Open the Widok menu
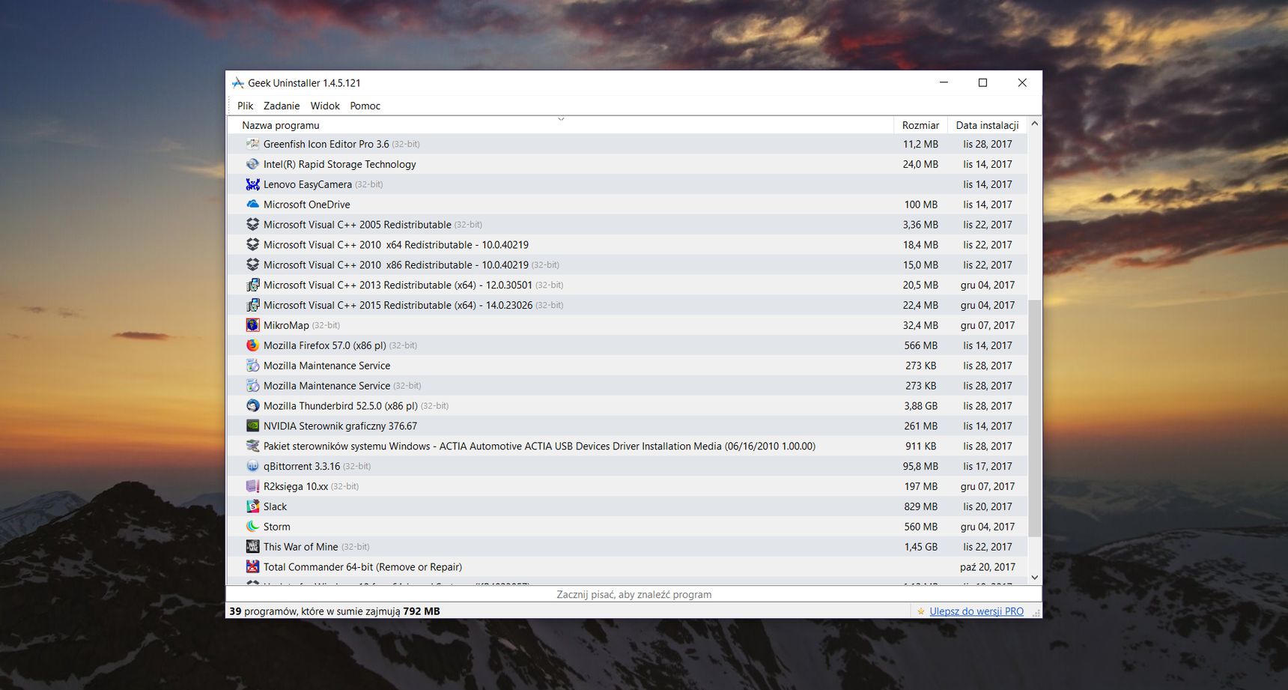1288x690 pixels. tap(325, 106)
